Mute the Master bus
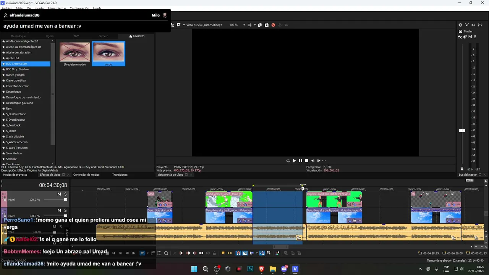The height and width of the screenshot is (275, 489). tap(470, 37)
